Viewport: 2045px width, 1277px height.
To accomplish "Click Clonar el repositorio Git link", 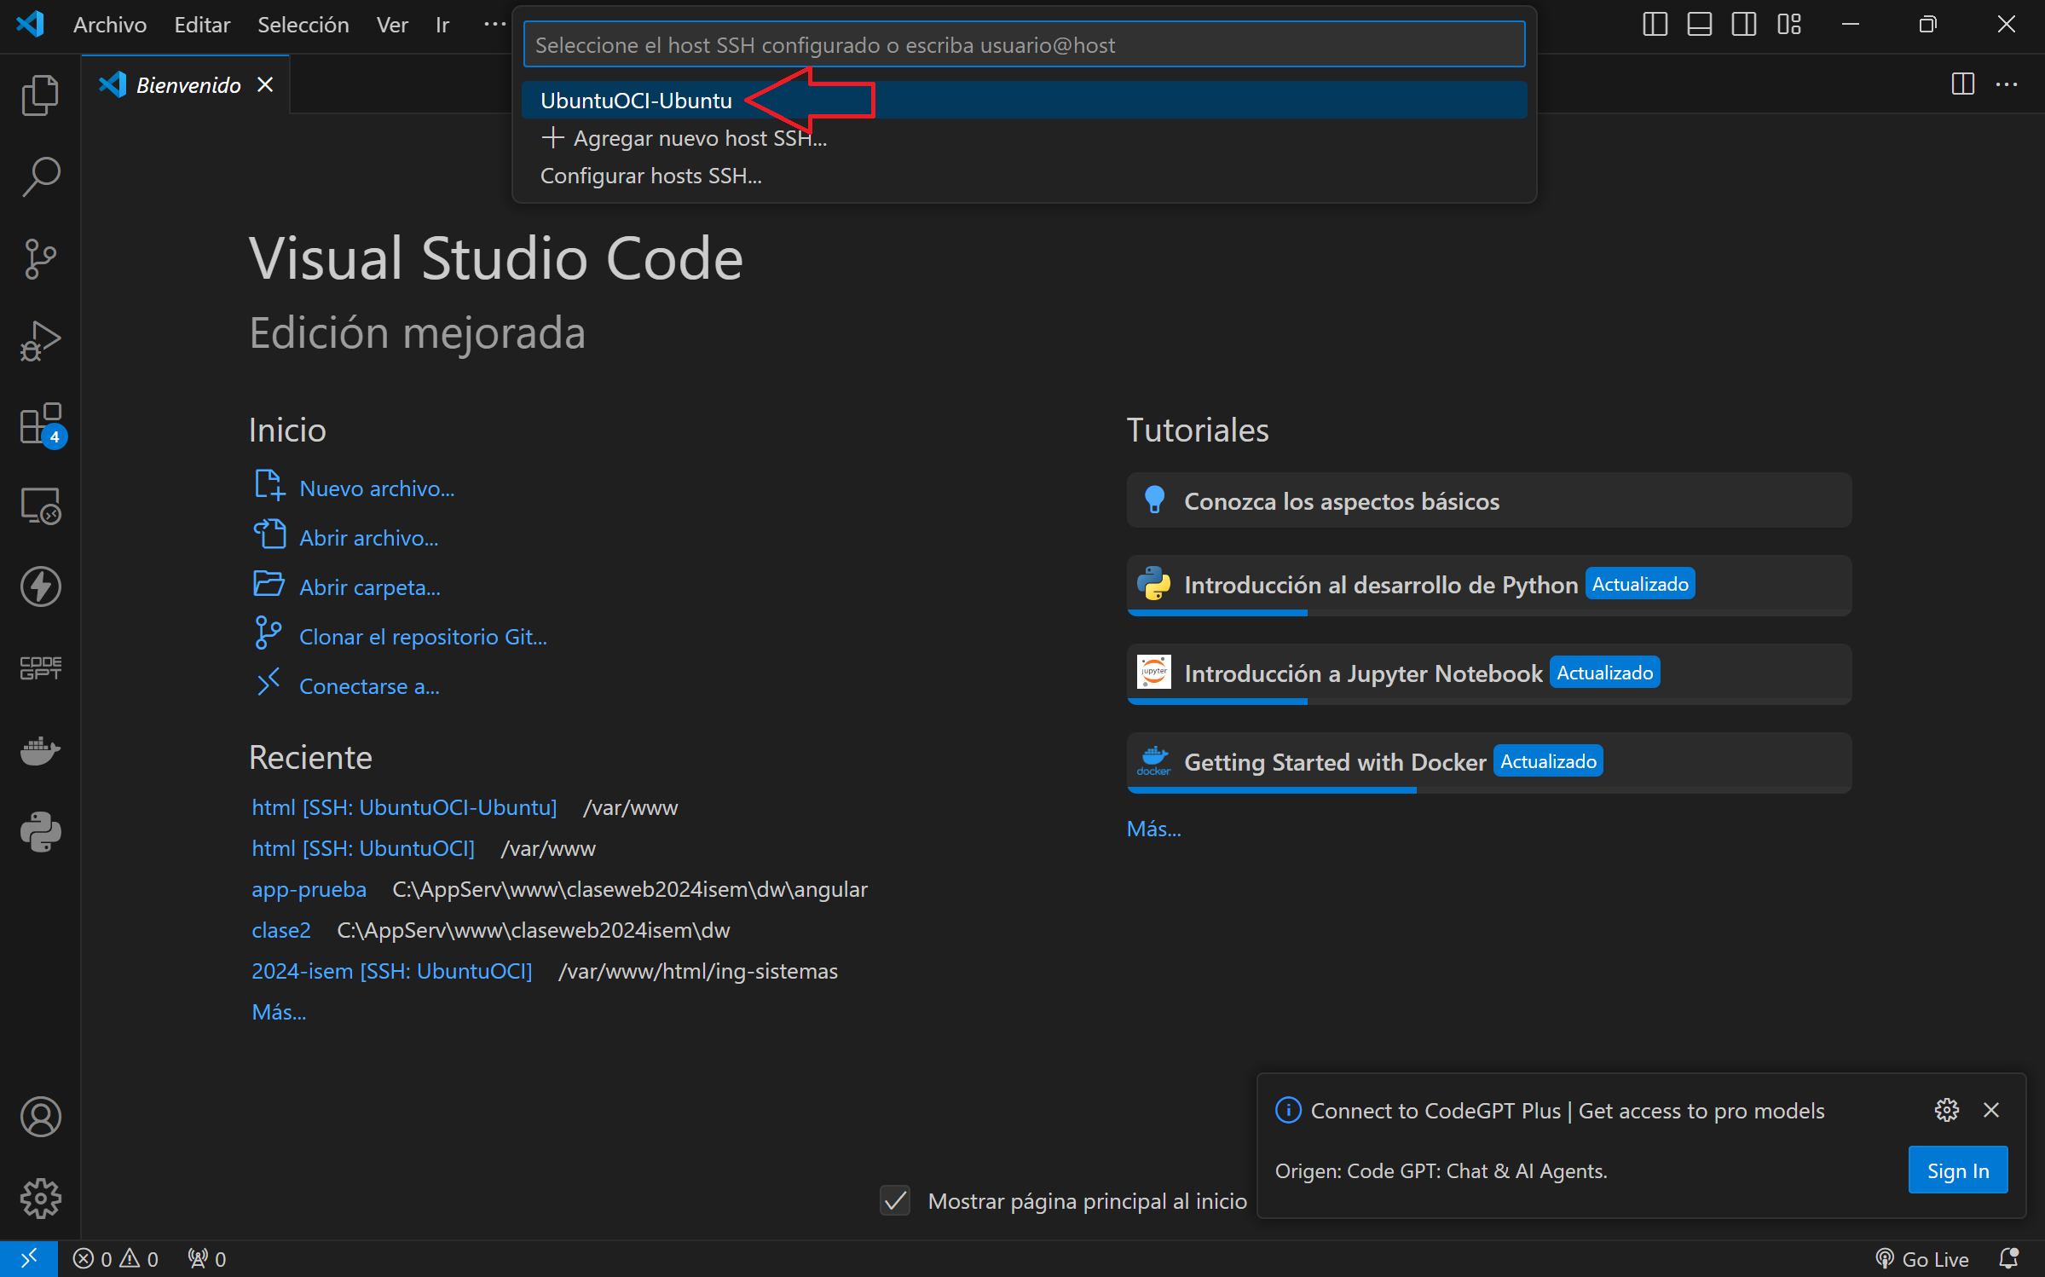I will point(423,637).
